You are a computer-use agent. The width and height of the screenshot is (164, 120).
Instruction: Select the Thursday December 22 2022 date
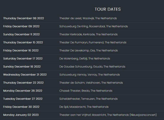coord(23,83)
